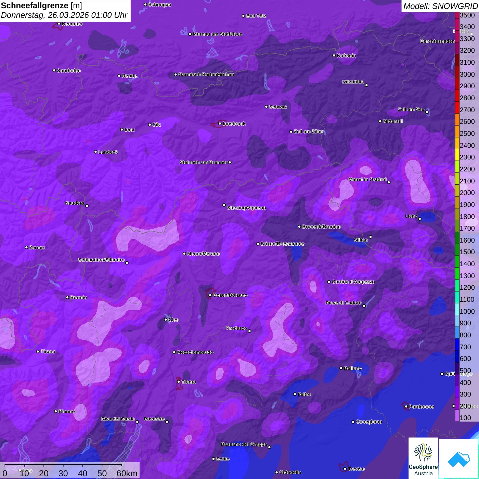Click the Nauders label
The width and height of the screenshot is (479, 479).
pos(75,203)
